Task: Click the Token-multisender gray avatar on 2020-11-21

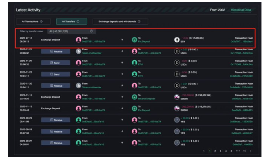Action: (x=78, y=51)
